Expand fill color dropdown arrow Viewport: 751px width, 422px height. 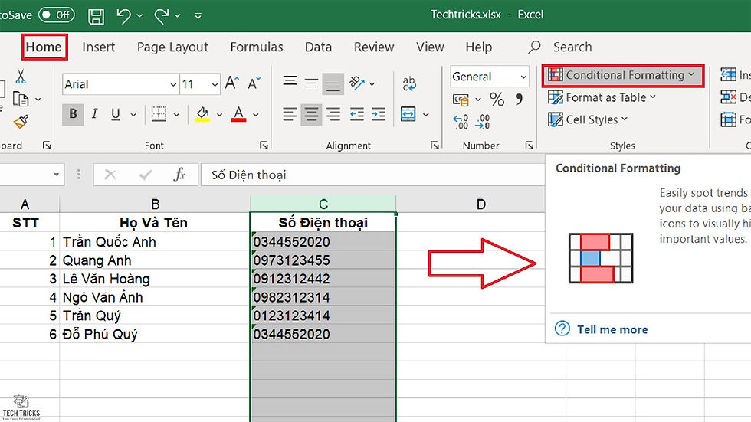tap(219, 115)
